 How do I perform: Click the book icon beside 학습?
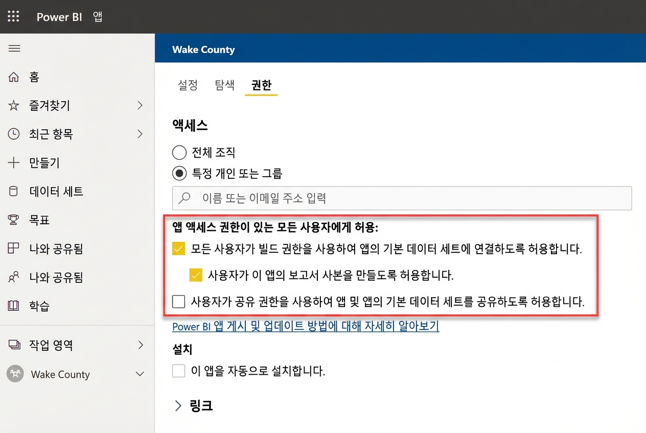pyautogui.click(x=14, y=306)
